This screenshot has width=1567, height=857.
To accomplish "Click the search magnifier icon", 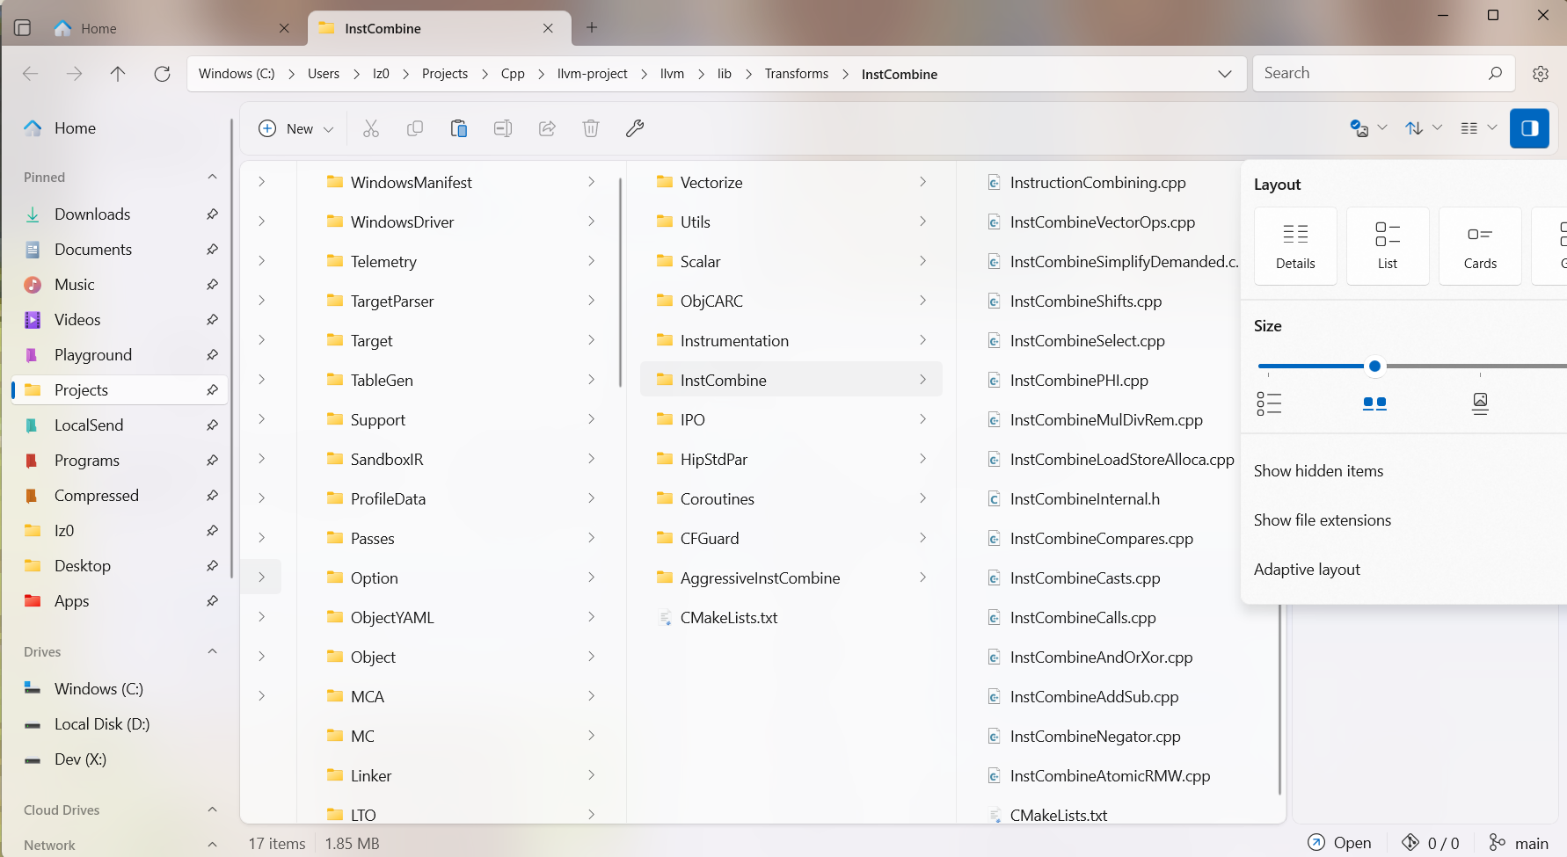I will (1495, 74).
